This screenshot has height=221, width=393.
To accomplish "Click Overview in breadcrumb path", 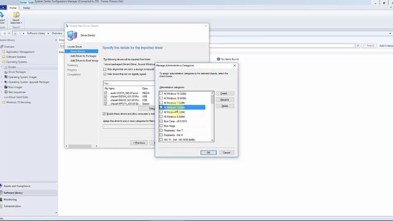I will coord(57,33).
